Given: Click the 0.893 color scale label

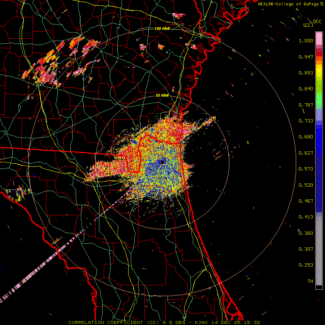Looking at the screenshot, I should (306, 73).
